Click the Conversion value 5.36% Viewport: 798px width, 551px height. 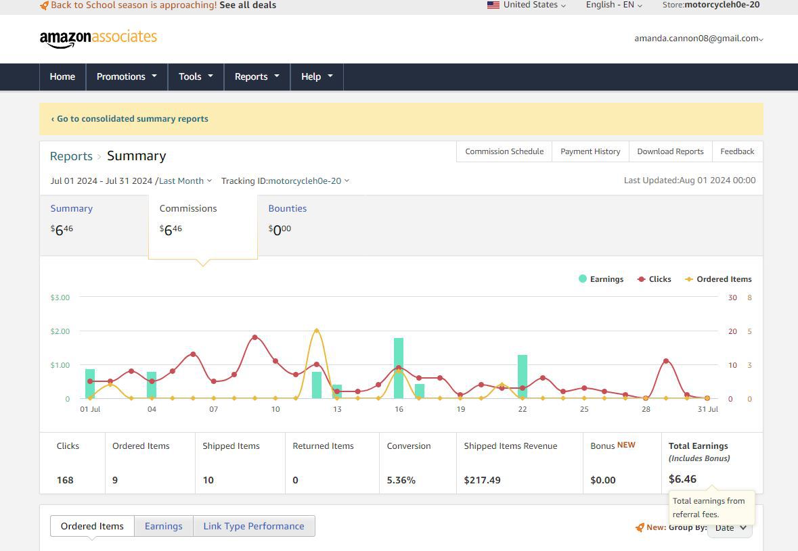click(401, 480)
